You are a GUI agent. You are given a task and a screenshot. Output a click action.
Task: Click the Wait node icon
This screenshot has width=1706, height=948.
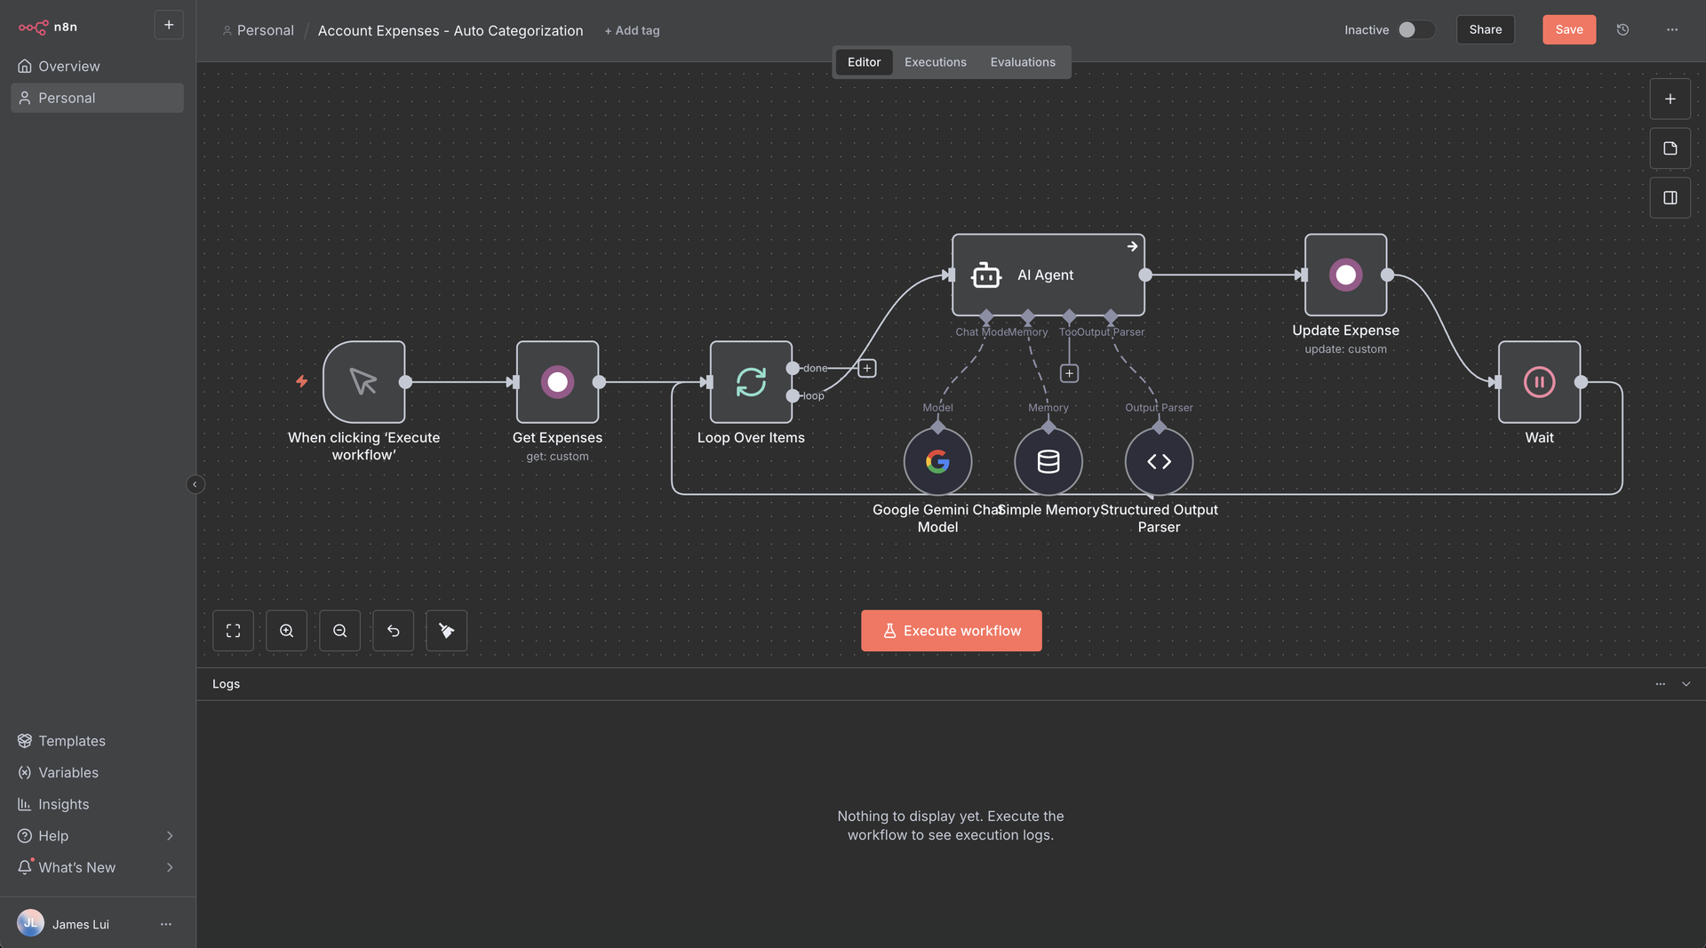(x=1539, y=382)
